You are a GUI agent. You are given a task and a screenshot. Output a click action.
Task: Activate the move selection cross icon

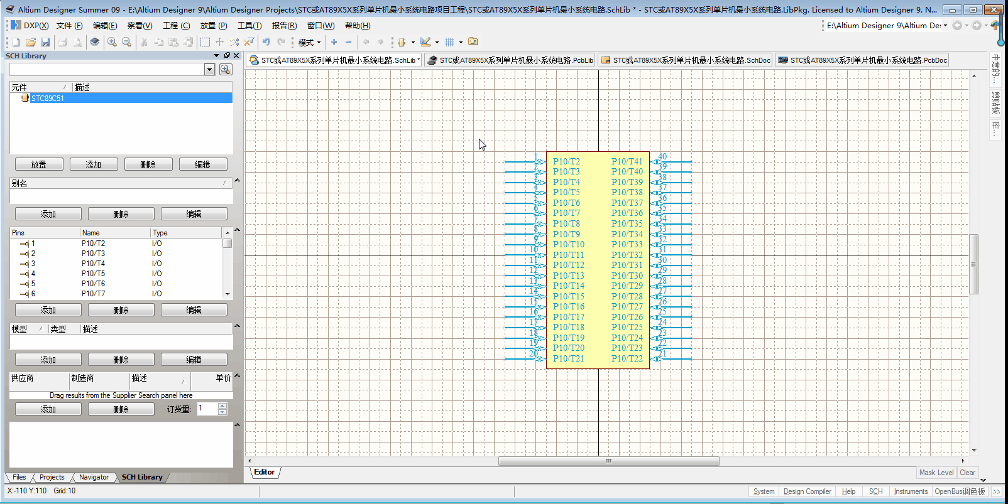[219, 42]
